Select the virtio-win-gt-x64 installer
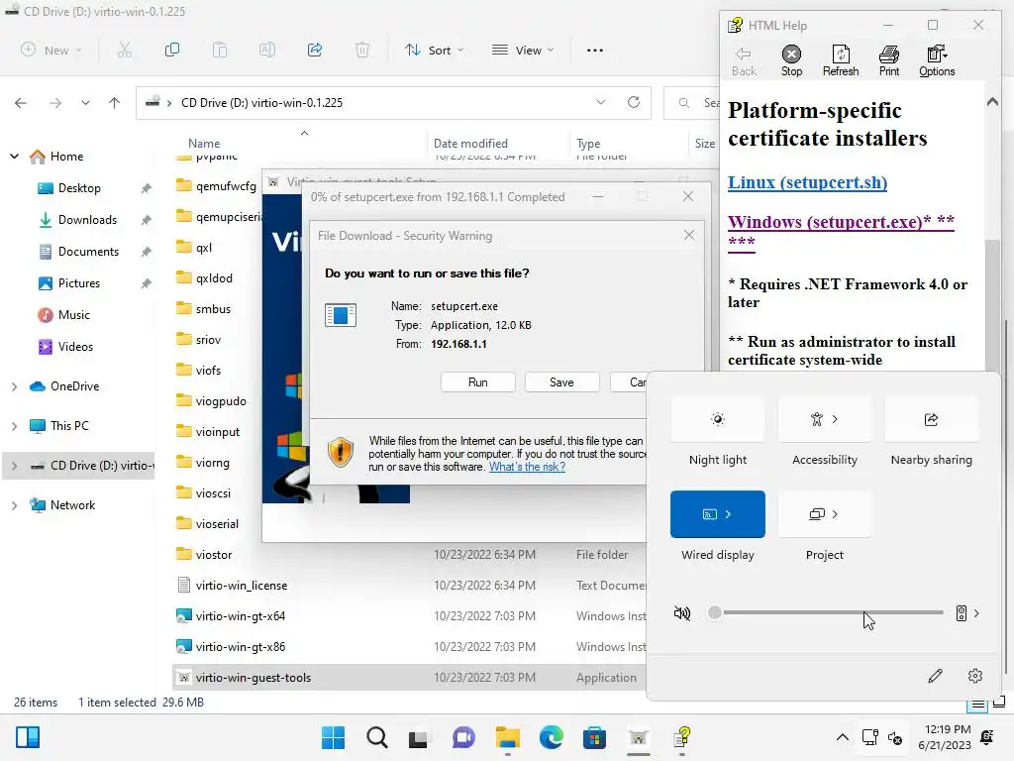Viewport: 1014px width, 761px height. pos(240,616)
